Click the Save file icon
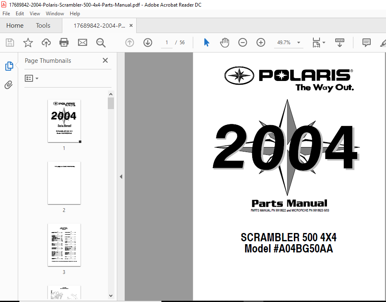 coord(10,43)
